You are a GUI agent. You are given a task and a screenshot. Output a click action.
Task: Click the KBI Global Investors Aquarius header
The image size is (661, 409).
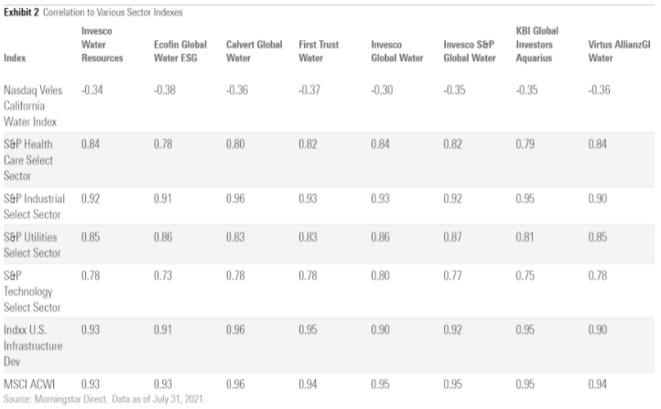pos(542,44)
